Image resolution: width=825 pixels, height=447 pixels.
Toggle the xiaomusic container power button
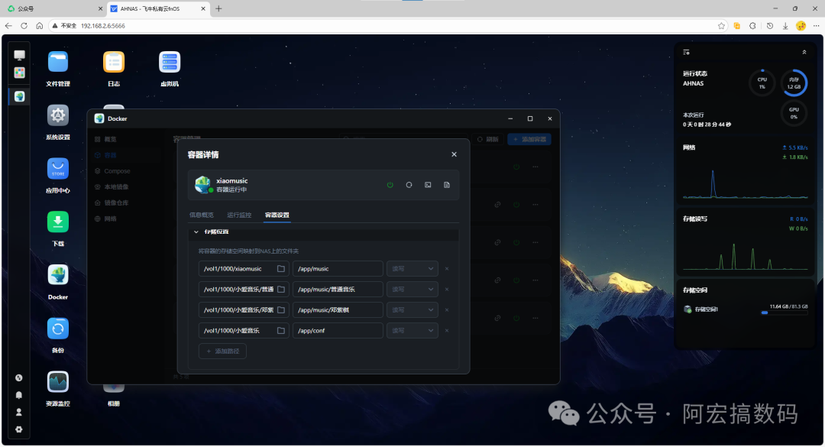tap(390, 185)
